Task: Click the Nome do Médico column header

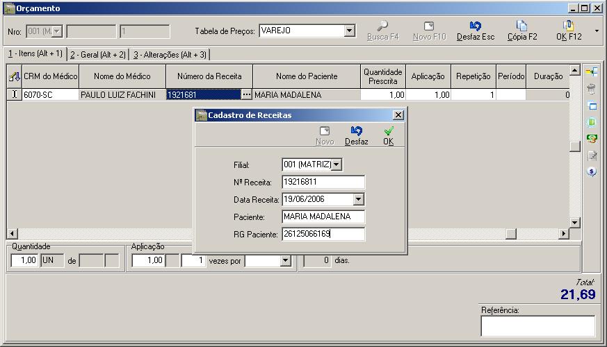Action: pyautogui.click(x=122, y=76)
